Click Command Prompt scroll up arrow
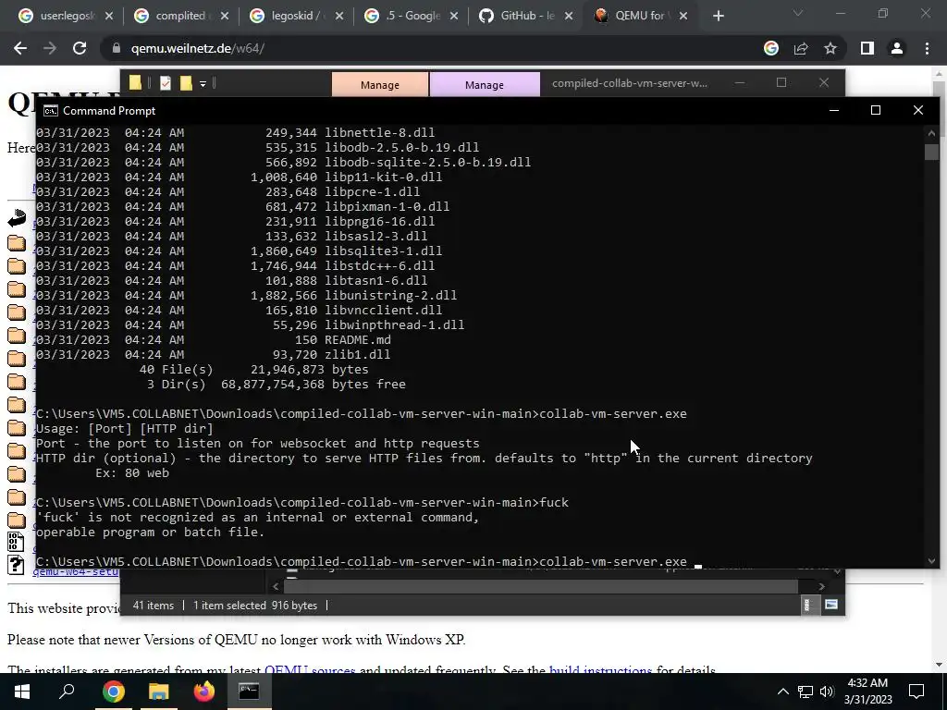 [x=931, y=133]
